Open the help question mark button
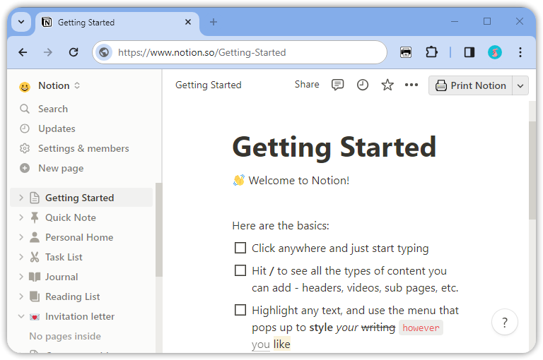Screen dimensions: 543x360 coord(505,322)
